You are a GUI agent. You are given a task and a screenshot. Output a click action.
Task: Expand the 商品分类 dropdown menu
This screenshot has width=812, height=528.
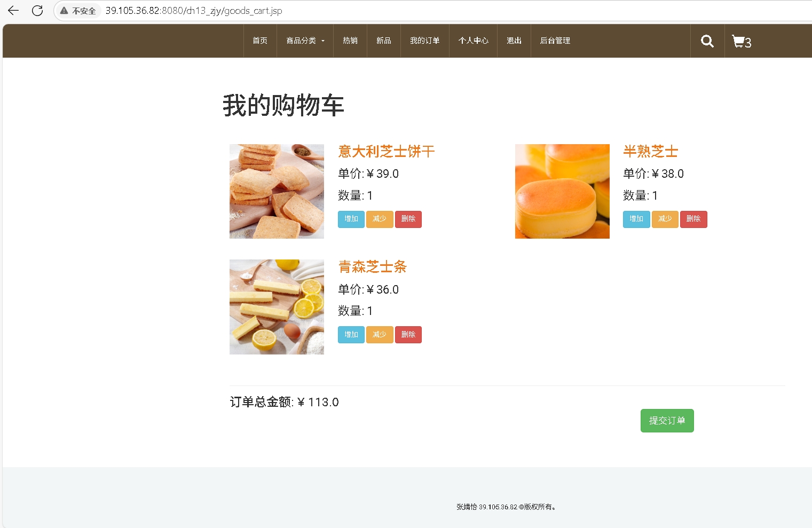coord(305,41)
